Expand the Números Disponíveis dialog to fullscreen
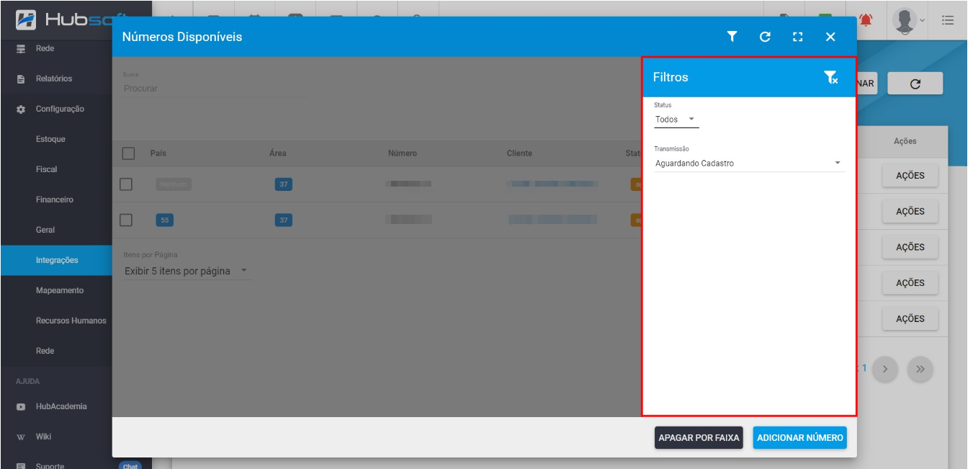Screen dimensions: 973x469 pyautogui.click(x=797, y=37)
